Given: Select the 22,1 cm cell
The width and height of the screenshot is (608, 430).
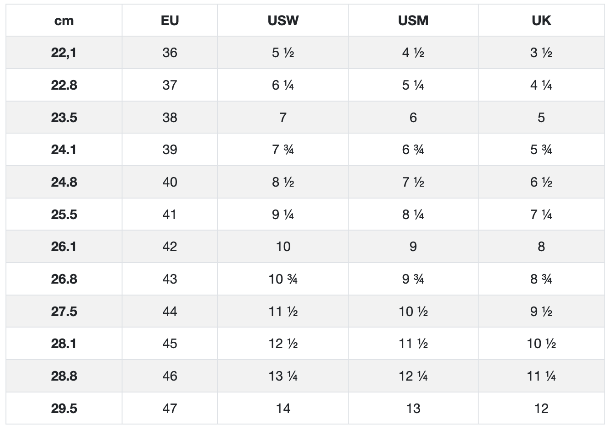Looking at the screenshot, I should pos(64,53).
